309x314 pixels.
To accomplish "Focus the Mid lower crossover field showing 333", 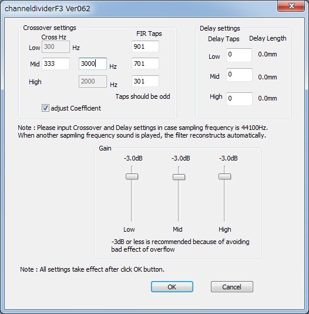I will (x=56, y=64).
